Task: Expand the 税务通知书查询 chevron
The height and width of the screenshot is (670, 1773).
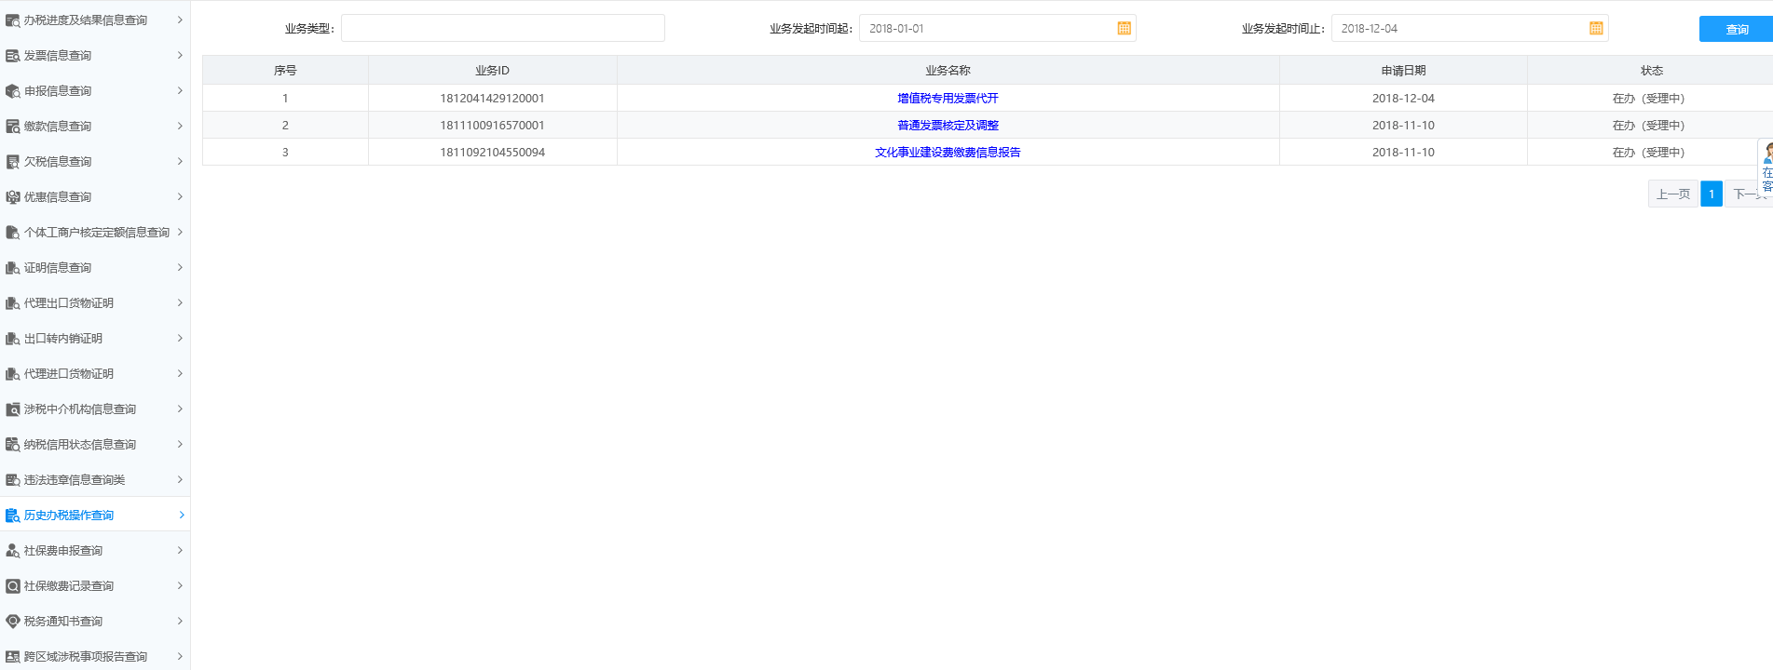Action: coord(180,621)
